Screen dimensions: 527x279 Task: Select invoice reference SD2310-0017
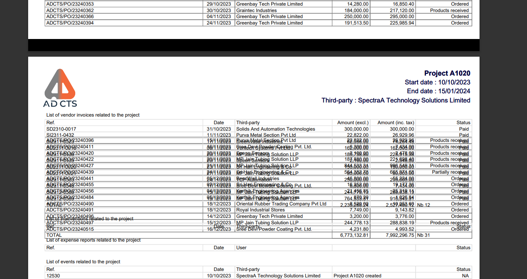coord(61,129)
